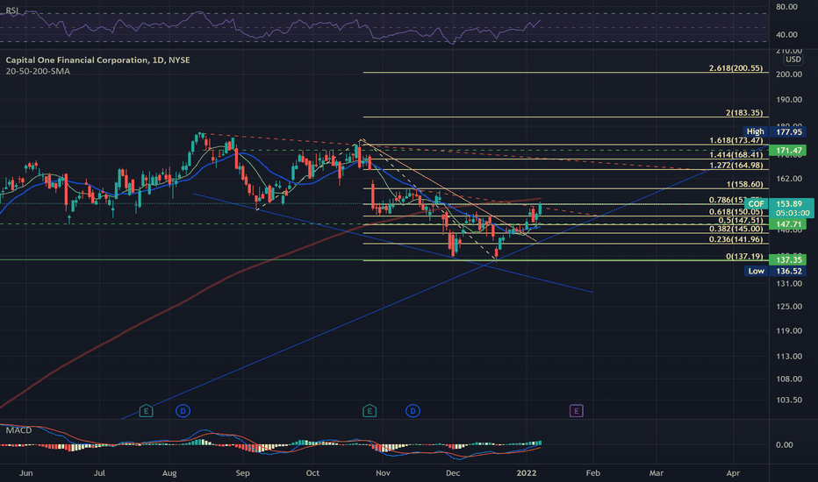Viewport: 818px width, 482px height.
Task: Click the Feb label on time axis
Action: pos(592,473)
